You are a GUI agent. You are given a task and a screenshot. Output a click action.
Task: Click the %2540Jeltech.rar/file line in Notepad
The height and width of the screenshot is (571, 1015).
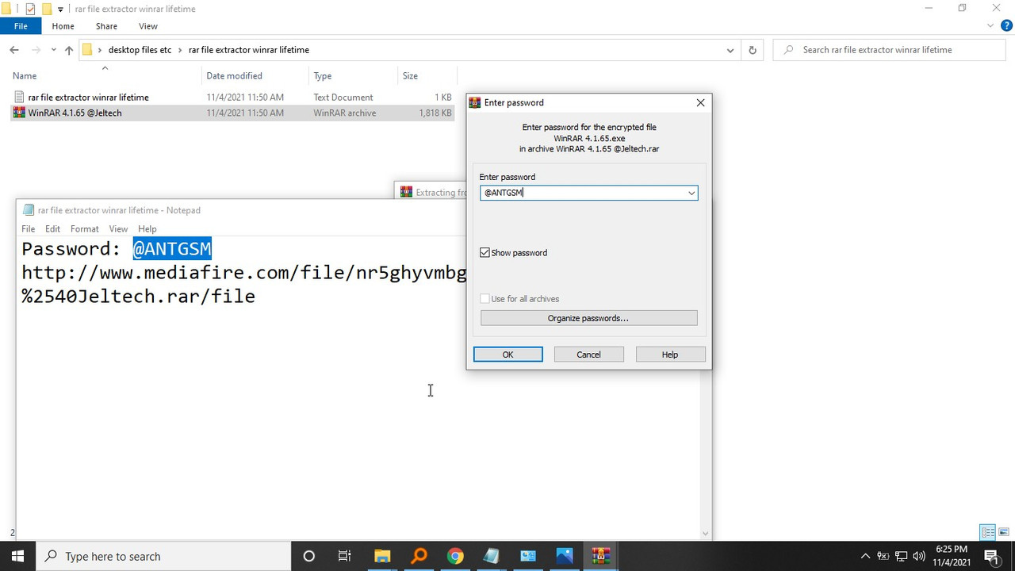pyautogui.click(x=138, y=297)
